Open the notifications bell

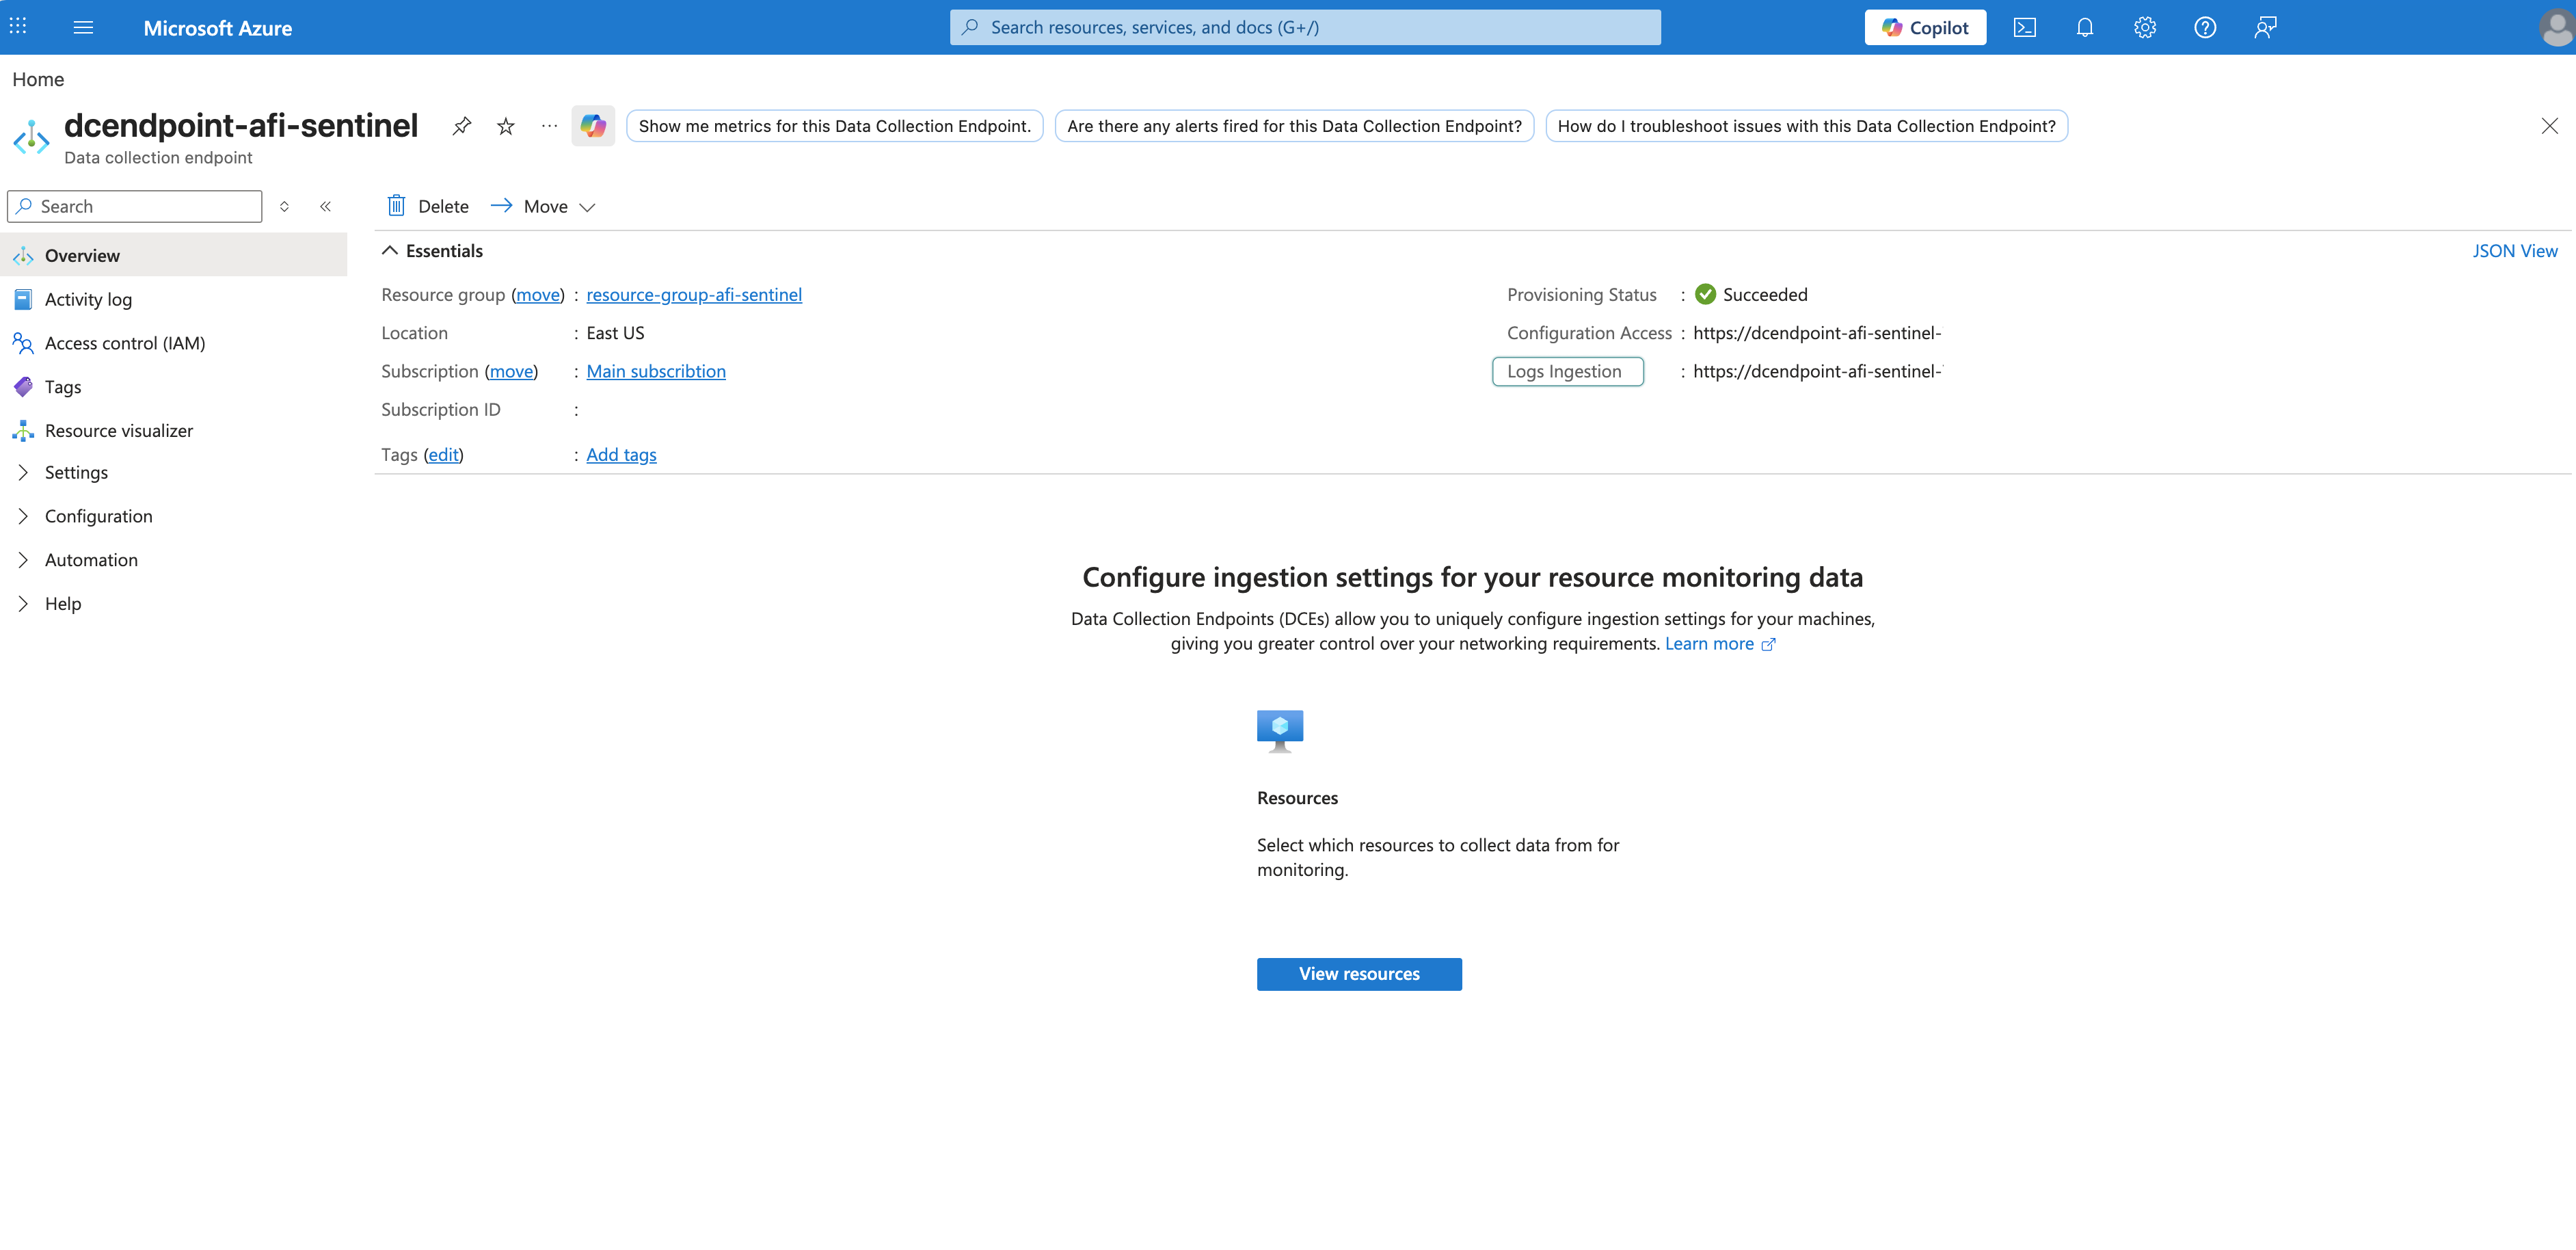[2085, 27]
